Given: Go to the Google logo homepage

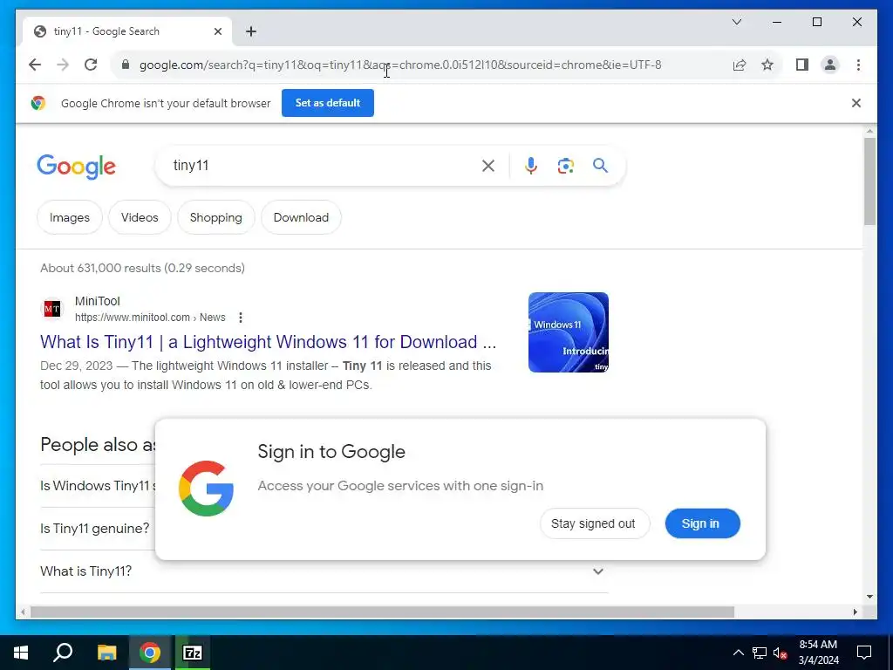Looking at the screenshot, I should click(x=77, y=167).
